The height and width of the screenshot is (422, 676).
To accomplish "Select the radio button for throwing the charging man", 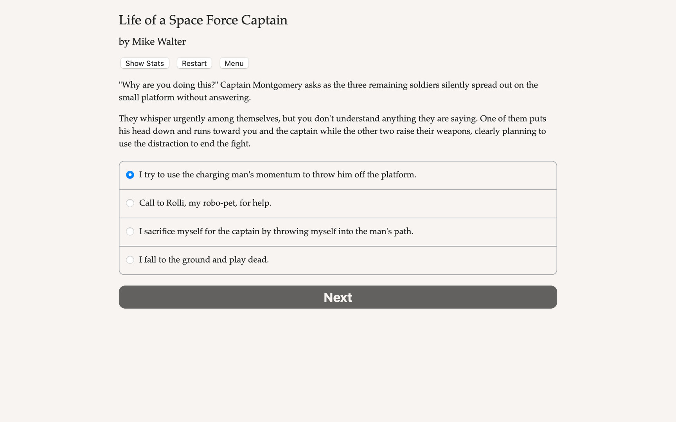I will (x=130, y=175).
